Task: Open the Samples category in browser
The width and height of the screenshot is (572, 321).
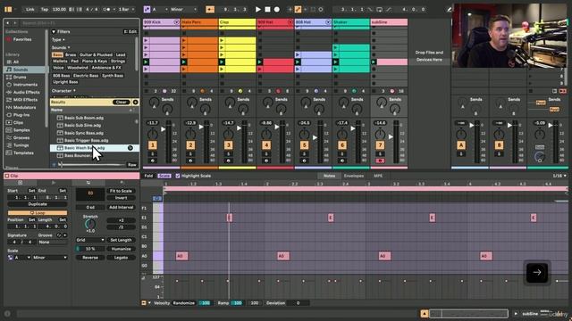Action: 21,130
